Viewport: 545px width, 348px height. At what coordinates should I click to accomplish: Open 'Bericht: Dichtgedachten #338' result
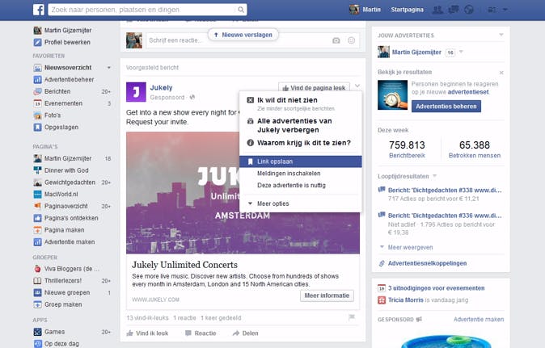(x=445, y=191)
